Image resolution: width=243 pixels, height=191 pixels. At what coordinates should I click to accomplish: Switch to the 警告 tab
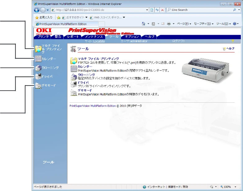(58, 37)
